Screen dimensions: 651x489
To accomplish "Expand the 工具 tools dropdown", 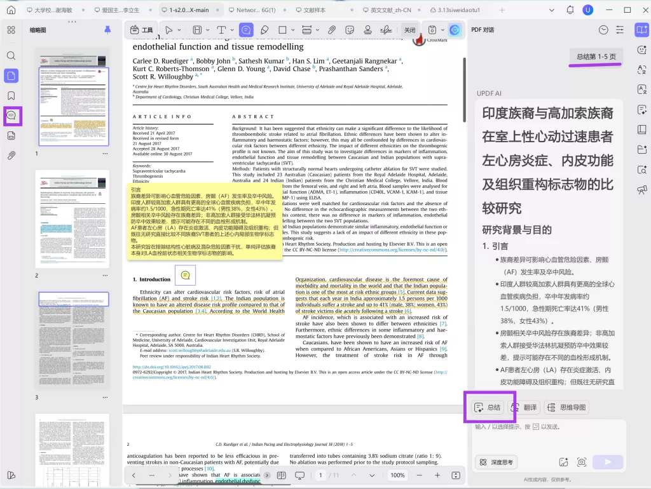I will coord(141,30).
